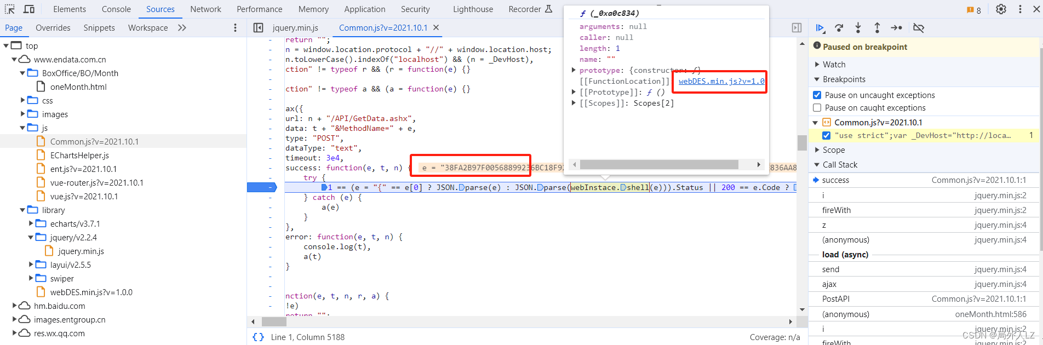This screenshot has width=1043, height=345.
Task: Expand the echarts/v3.7.1 folder
Action: (31, 223)
